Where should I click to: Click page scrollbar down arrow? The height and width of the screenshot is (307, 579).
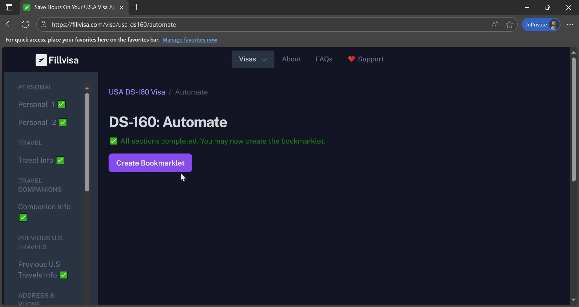tap(574, 300)
